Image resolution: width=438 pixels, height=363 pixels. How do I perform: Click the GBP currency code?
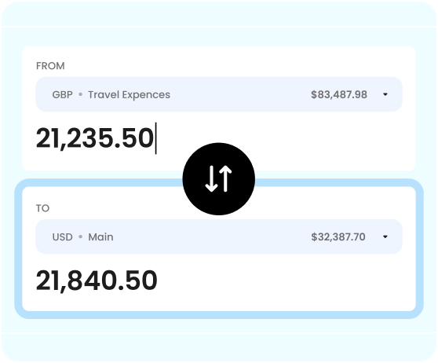click(x=62, y=94)
